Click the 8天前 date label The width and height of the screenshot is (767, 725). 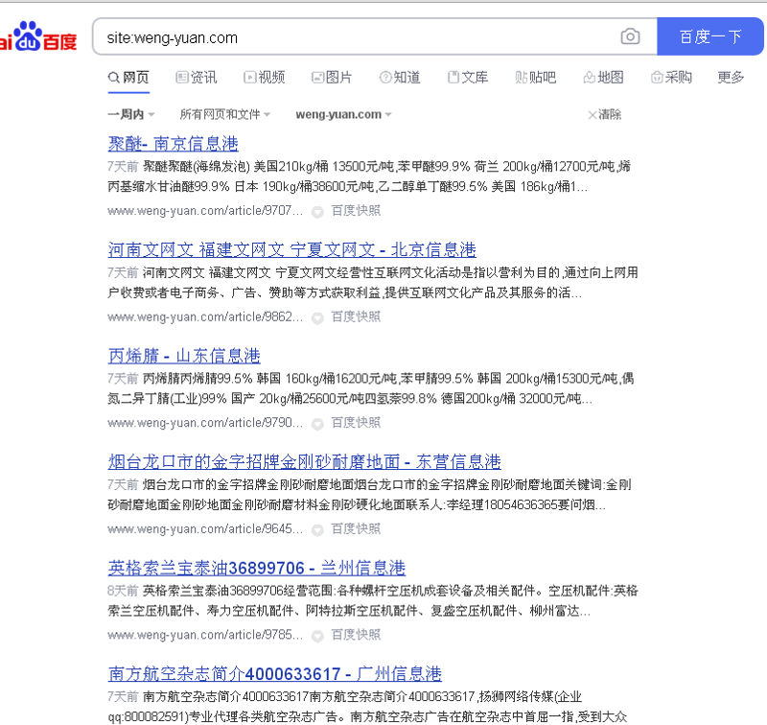pyautogui.click(x=123, y=591)
